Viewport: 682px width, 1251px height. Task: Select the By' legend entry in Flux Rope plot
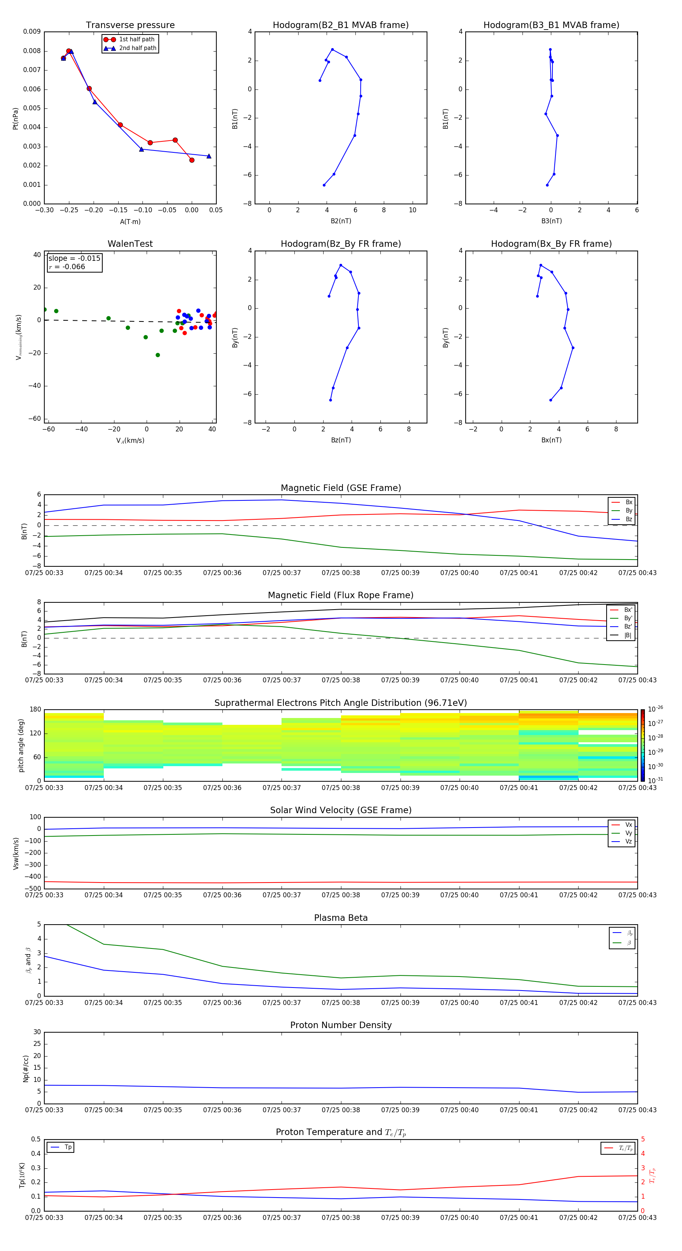(x=621, y=618)
